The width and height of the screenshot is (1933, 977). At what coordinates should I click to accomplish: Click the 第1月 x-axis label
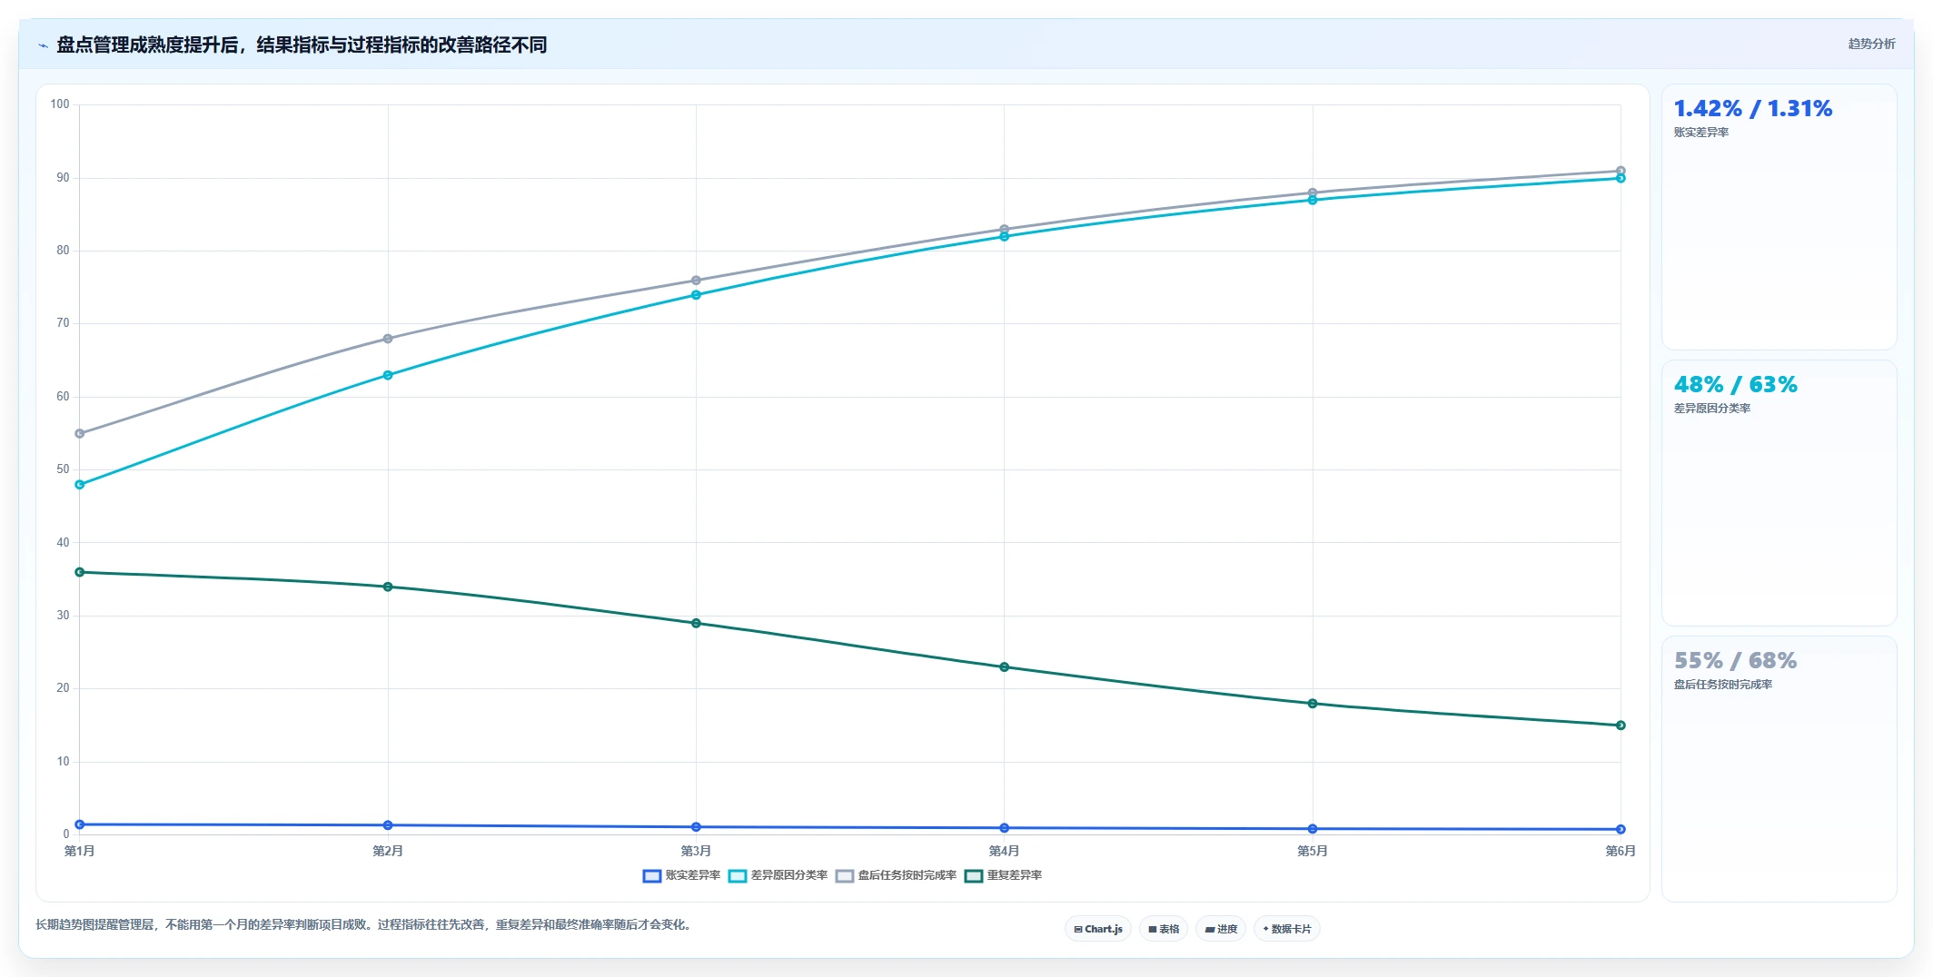(80, 851)
